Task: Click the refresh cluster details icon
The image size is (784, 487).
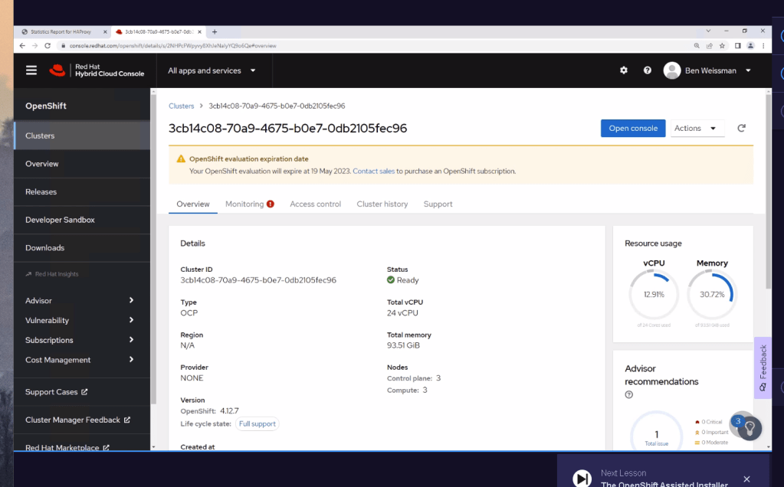Action: 742,129
